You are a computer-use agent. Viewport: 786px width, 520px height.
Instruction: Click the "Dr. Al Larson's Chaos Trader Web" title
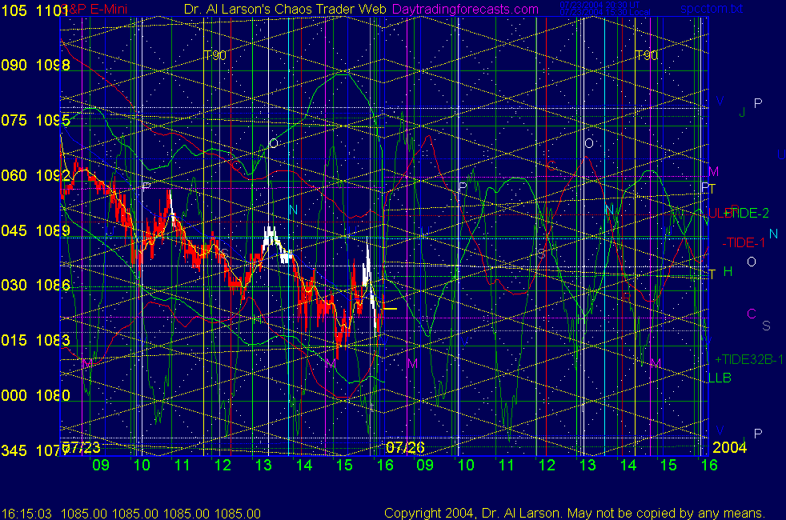click(285, 10)
